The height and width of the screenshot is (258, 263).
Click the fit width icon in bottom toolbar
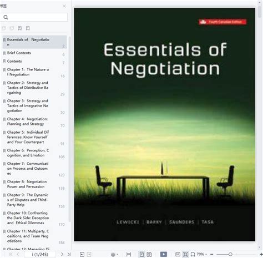coord(129,255)
